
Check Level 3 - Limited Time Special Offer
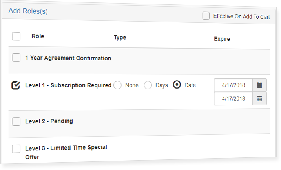coord(16,149)
